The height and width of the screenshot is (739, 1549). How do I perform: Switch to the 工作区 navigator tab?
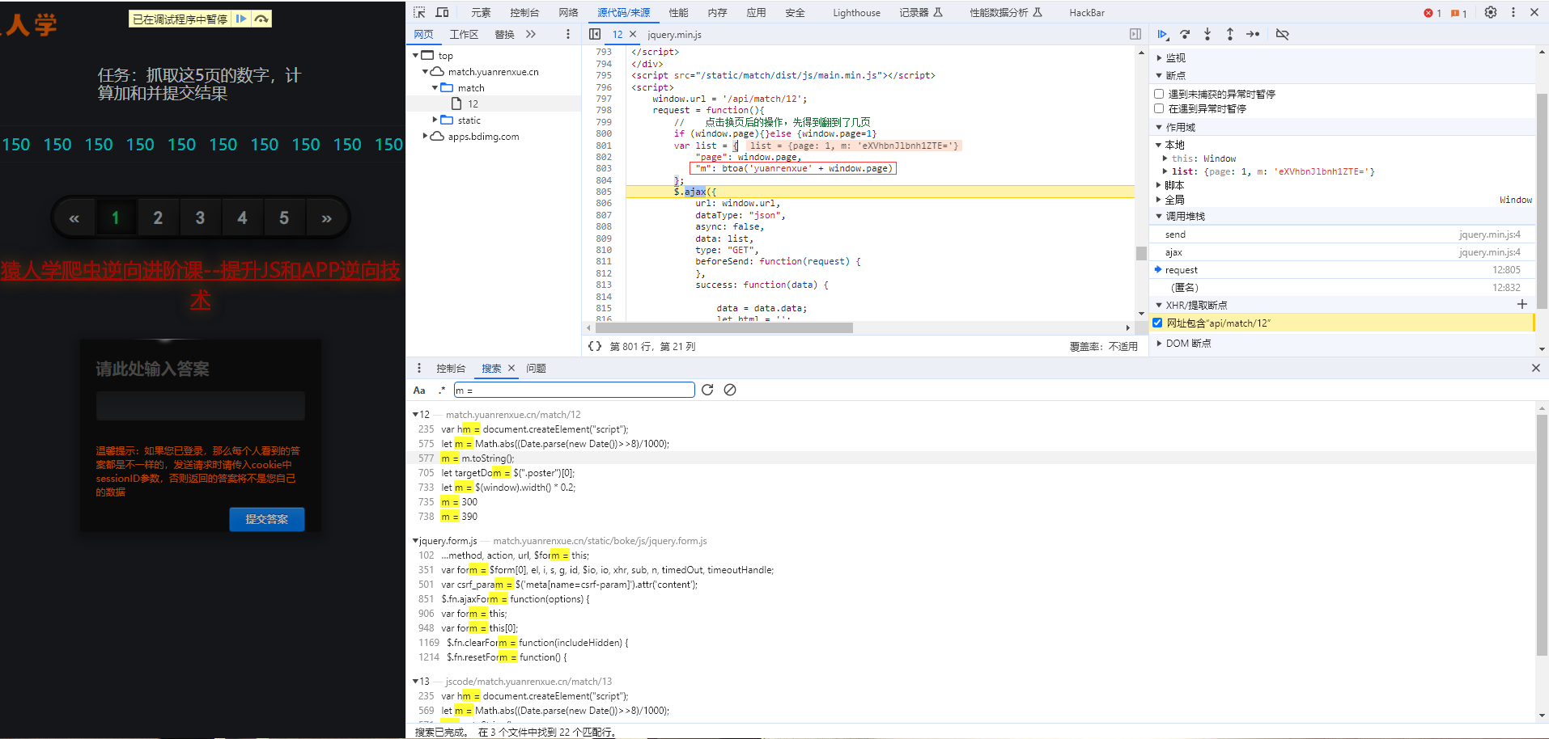465,34
